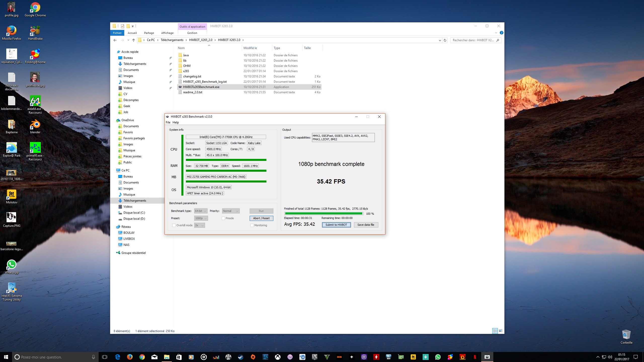Switch Explorer to details view icon
The height and width of the screenshot is (362, 644).
(x=495, y=331)
